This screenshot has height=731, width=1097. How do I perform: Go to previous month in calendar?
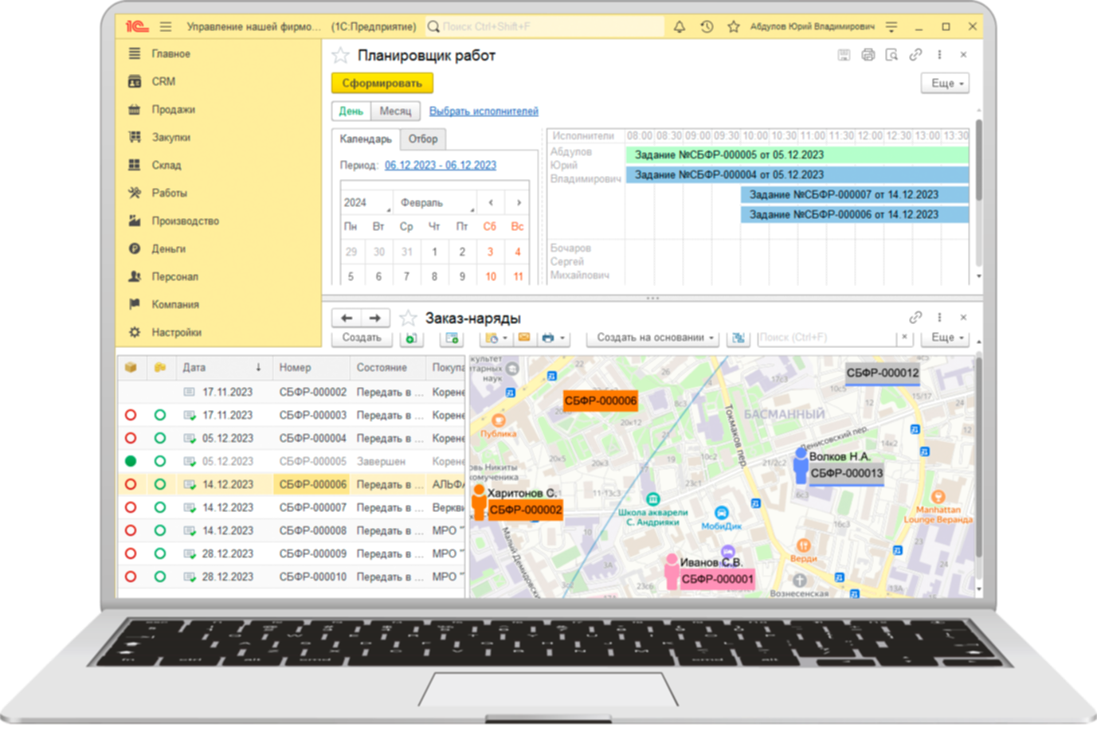[491, 202]
